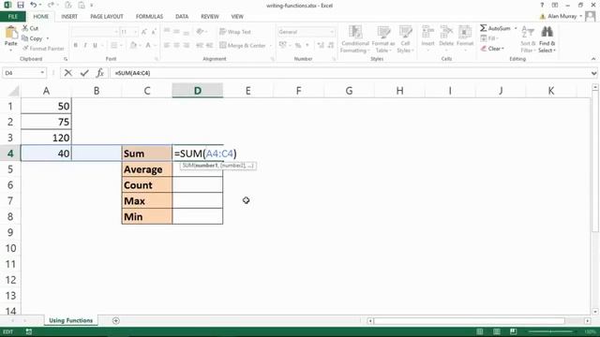This screenshot has height=337, width=600.
Task: Click the Select All corner triangle
Action: pos(14,91)
